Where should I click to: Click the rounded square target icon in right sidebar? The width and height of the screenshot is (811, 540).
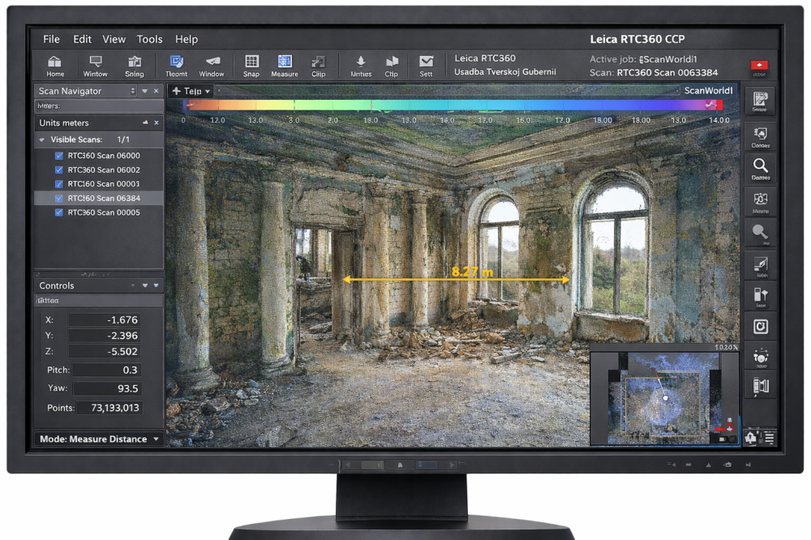click(761, 326)
